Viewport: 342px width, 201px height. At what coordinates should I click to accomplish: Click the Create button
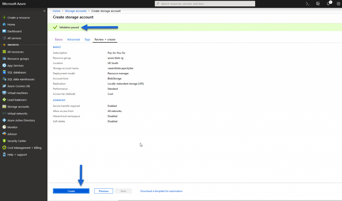[71, 191]
